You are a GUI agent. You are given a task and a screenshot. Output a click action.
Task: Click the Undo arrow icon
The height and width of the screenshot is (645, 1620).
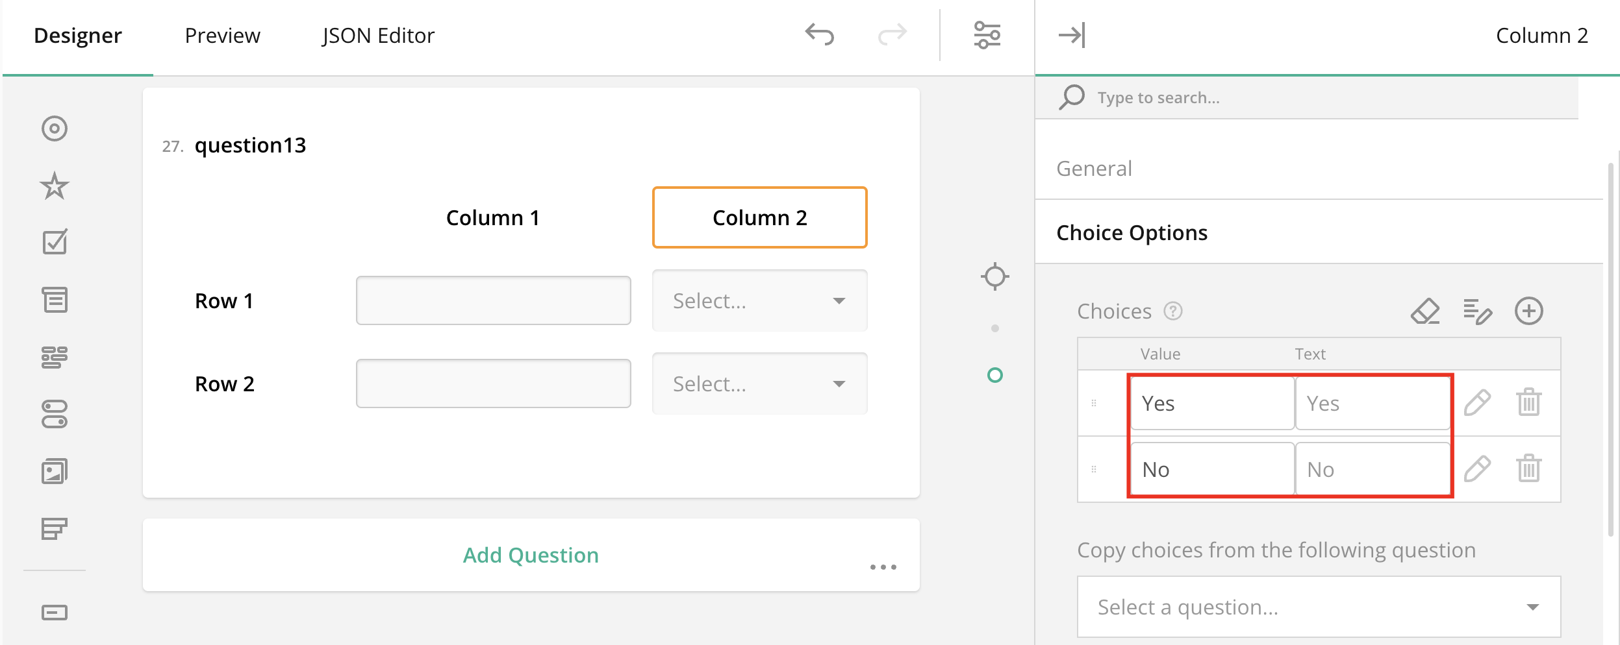[x=820, y=36]
